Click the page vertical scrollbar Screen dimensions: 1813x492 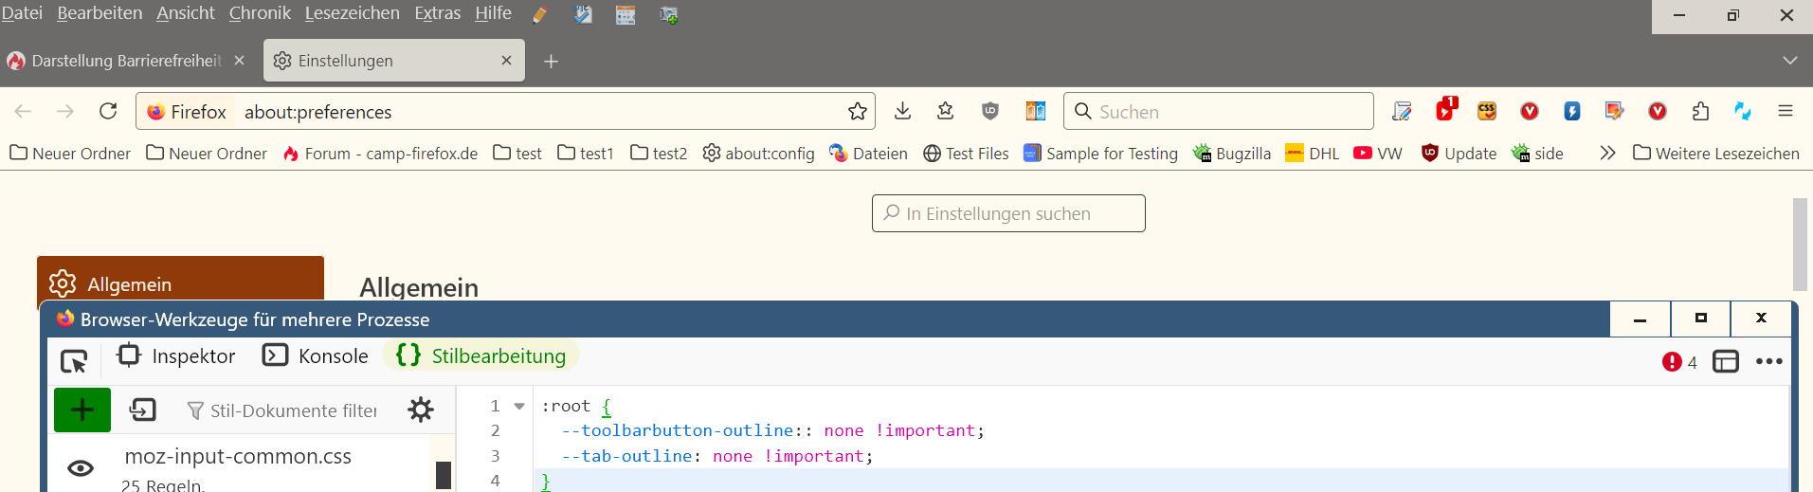pyautogui.click(x=1801, y=245)
